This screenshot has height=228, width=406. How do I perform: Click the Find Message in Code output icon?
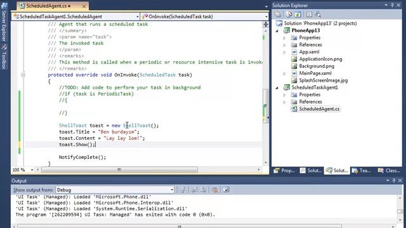183,190
